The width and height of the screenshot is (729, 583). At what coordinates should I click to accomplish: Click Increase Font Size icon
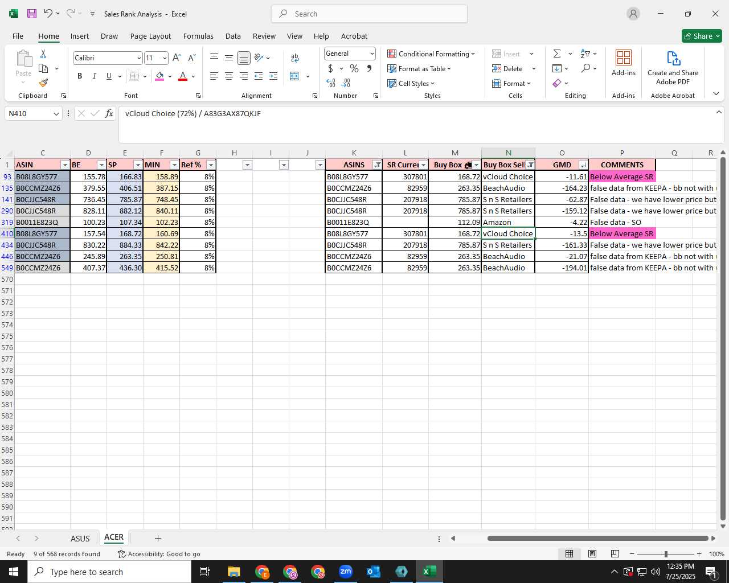pyautogui.click(x=177, y=58)
